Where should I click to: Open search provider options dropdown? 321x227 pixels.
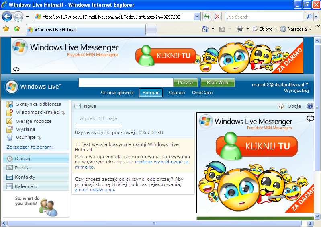316,17
